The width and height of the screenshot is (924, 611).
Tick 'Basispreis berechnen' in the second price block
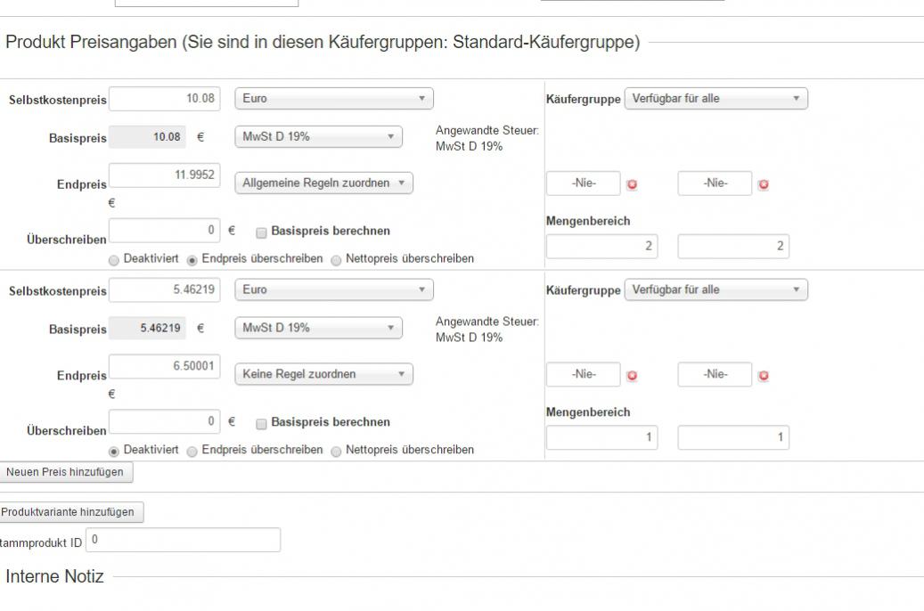click(261, 423)
